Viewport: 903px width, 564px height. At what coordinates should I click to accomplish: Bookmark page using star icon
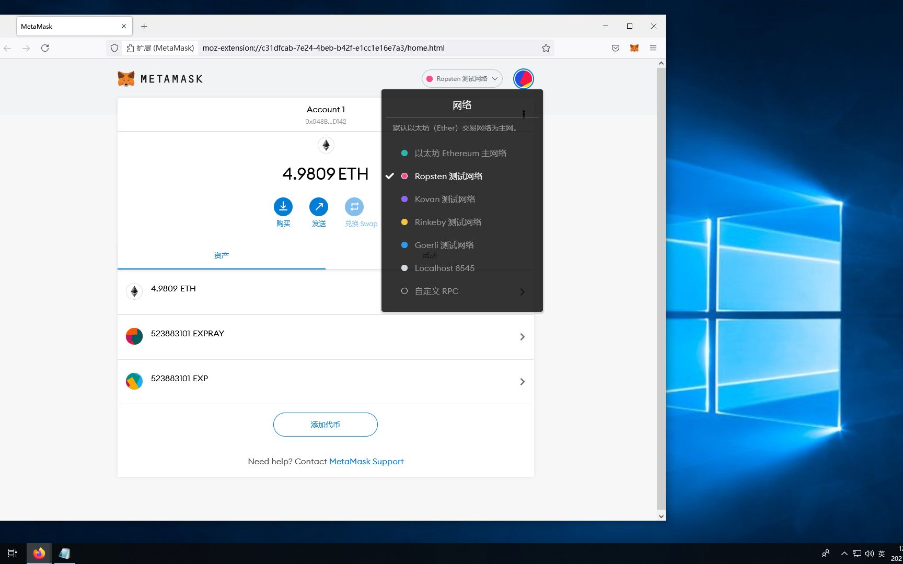pyautogui.click(x=546, y=48)
